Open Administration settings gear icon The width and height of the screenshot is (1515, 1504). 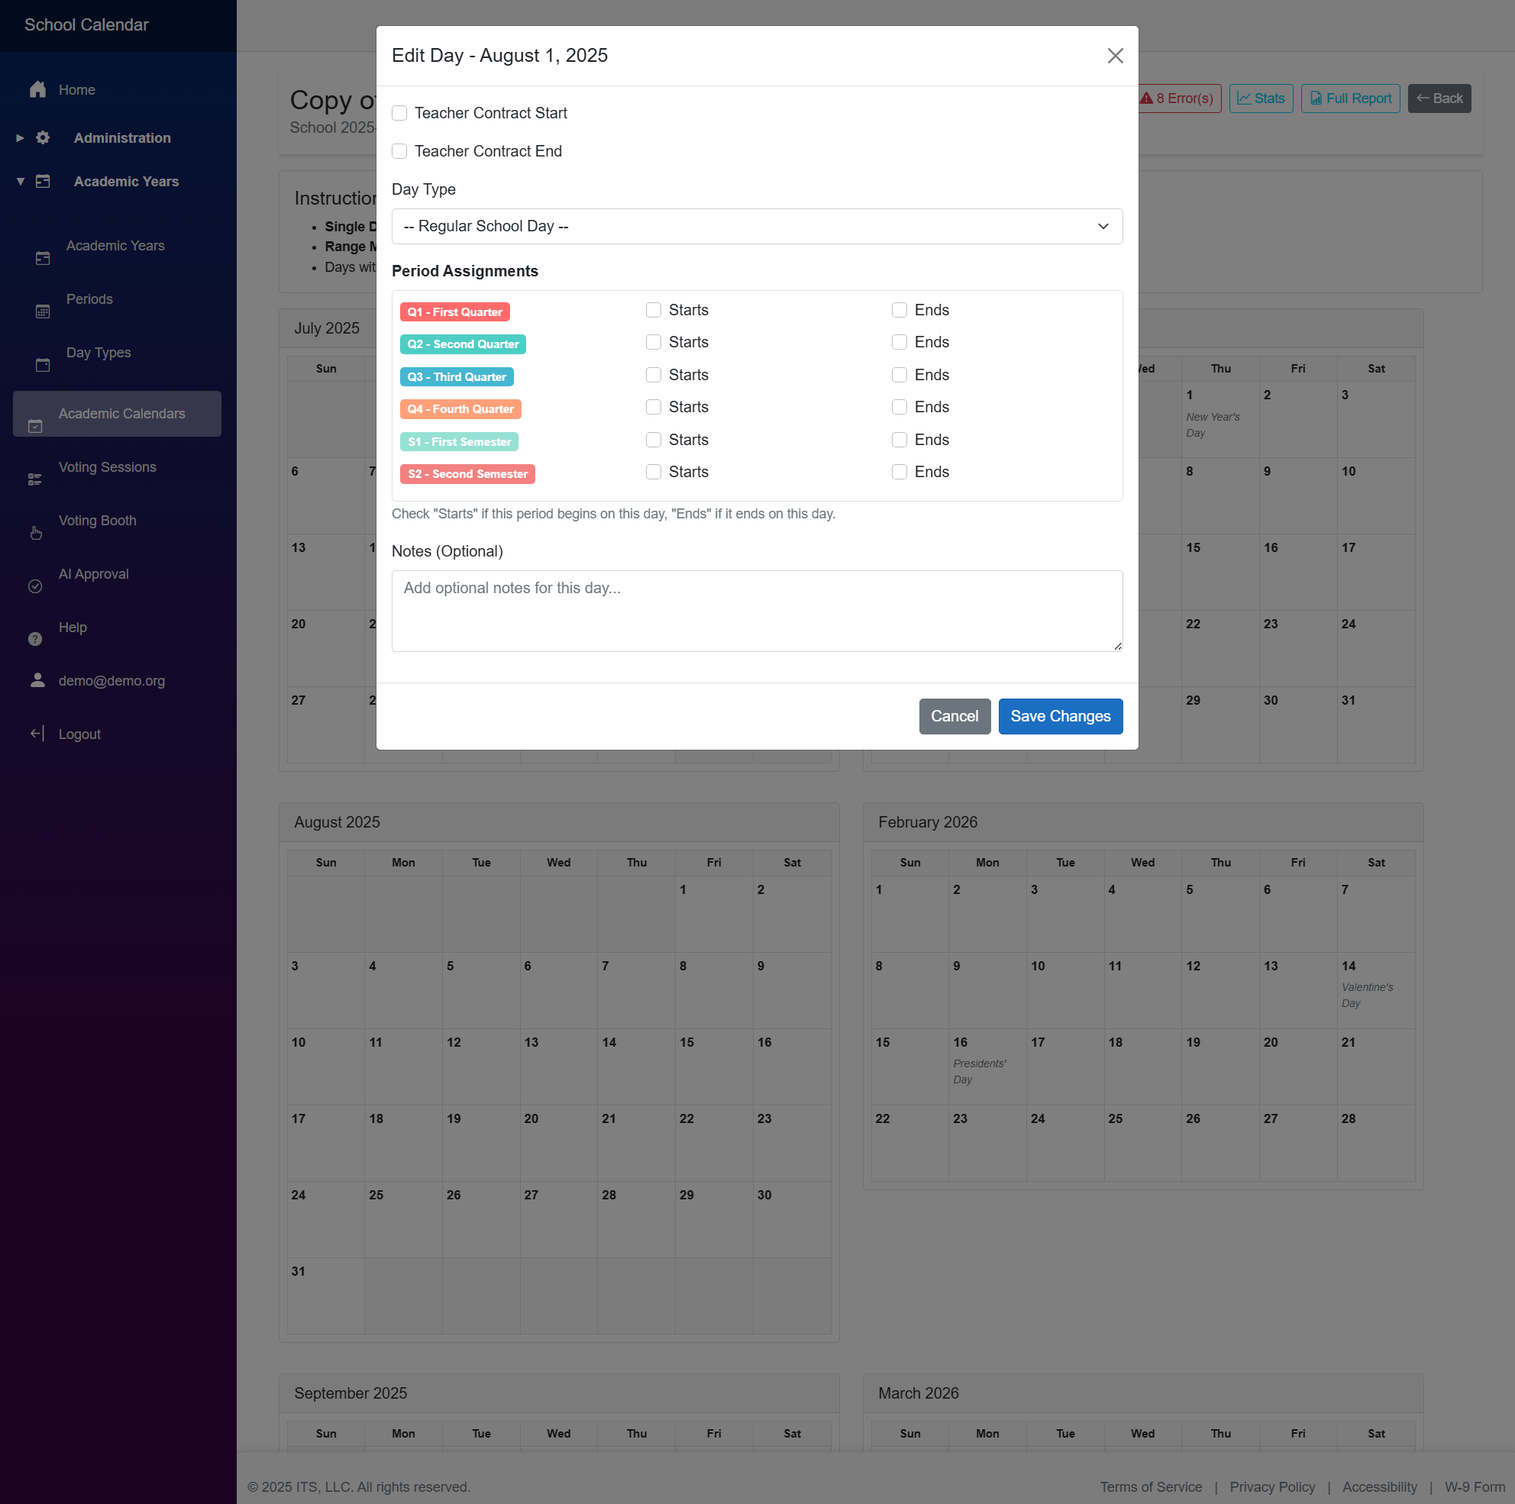[42, 137]
